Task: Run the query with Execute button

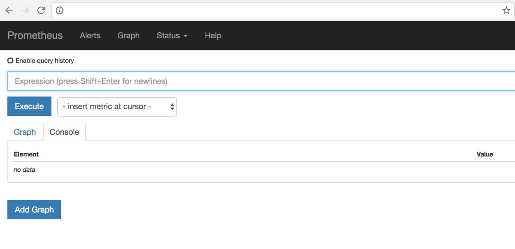Action: tap(29, 106)
